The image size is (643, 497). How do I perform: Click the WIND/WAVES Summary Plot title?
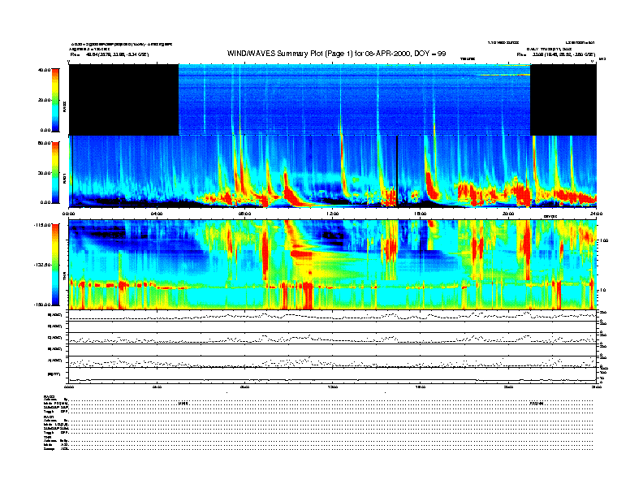coord(336,54)
